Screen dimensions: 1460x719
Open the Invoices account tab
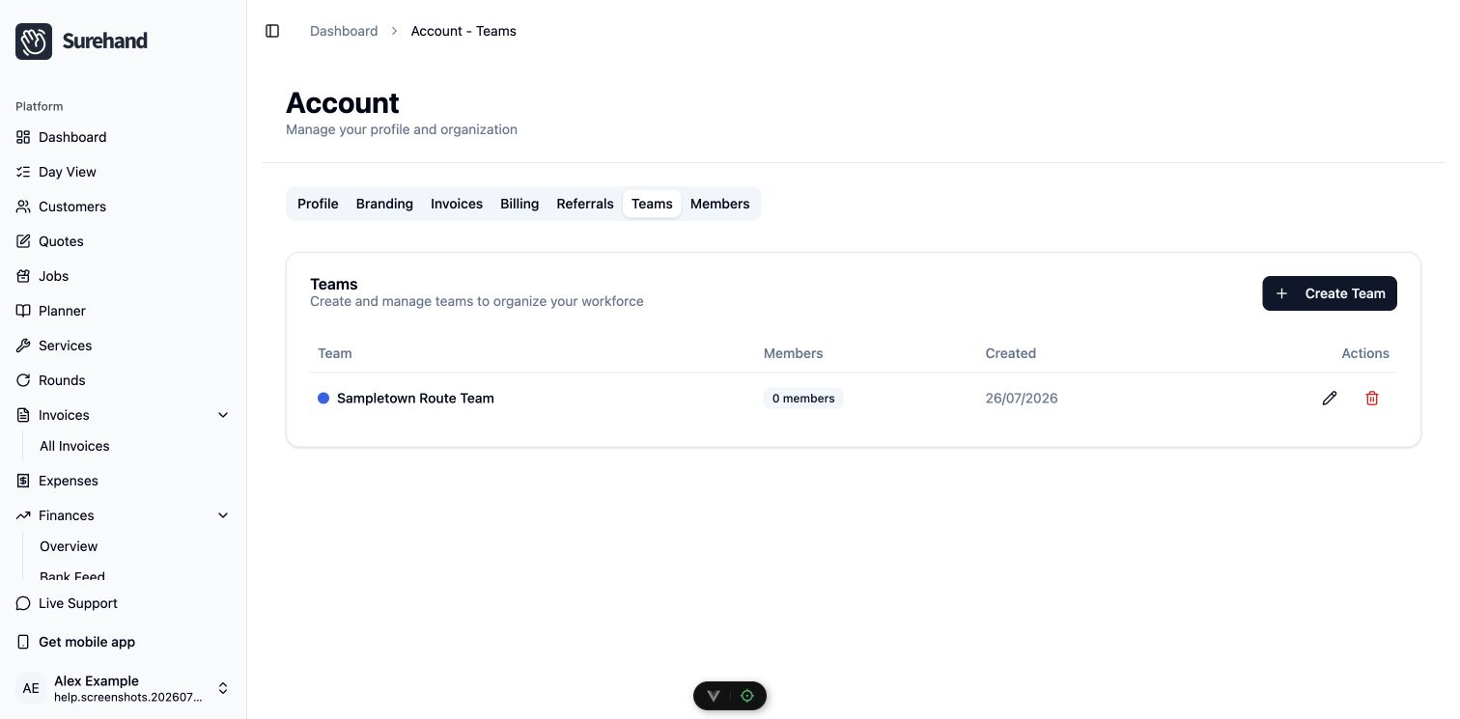[457, 204]
